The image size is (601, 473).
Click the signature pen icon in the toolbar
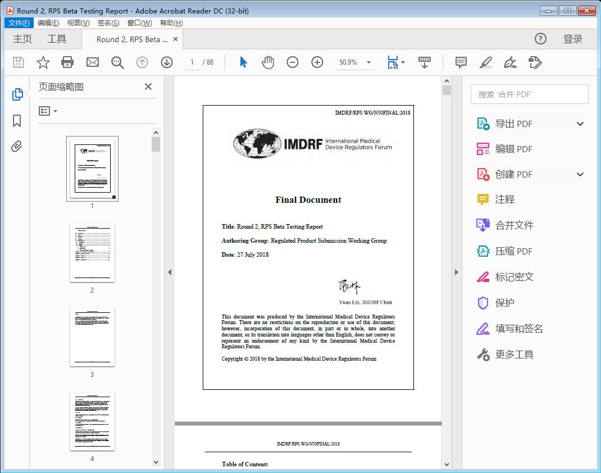tap(510, 63)
